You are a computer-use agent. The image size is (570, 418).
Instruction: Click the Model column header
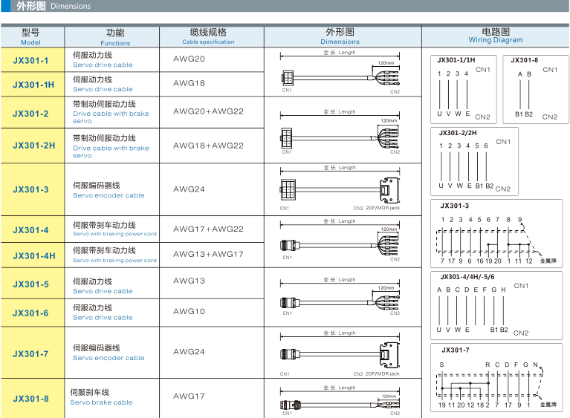tap(33, 36)
